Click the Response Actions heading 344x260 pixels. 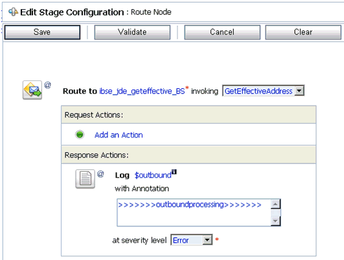(97, 155)
